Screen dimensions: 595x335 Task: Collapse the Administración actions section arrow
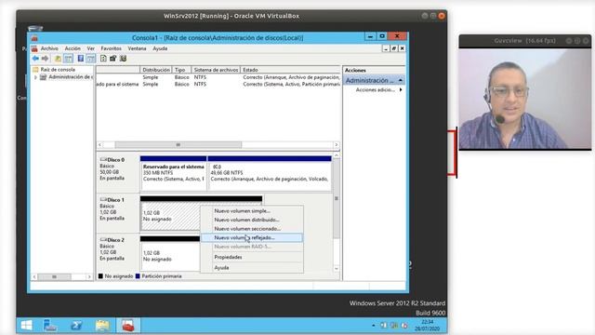pyautogui.click(x=401, y=81)
